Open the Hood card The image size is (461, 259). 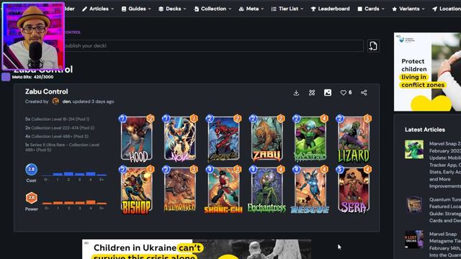[137, 139]
